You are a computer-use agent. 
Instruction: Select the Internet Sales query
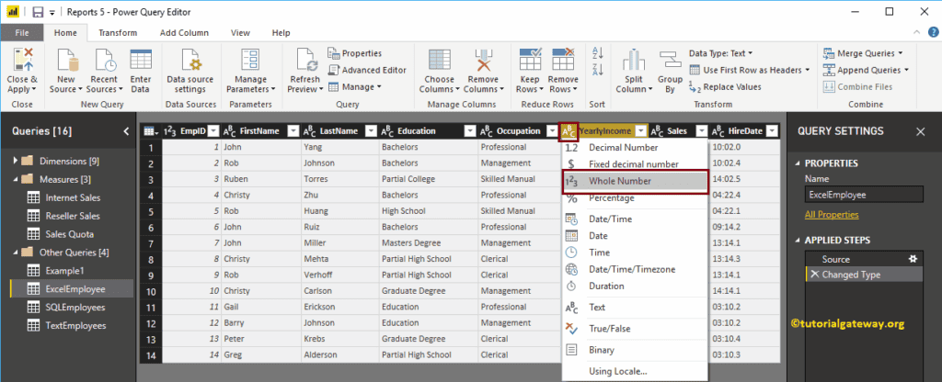tap(73, 198)
